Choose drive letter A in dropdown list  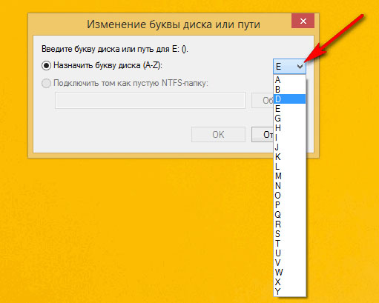(289, 80)
